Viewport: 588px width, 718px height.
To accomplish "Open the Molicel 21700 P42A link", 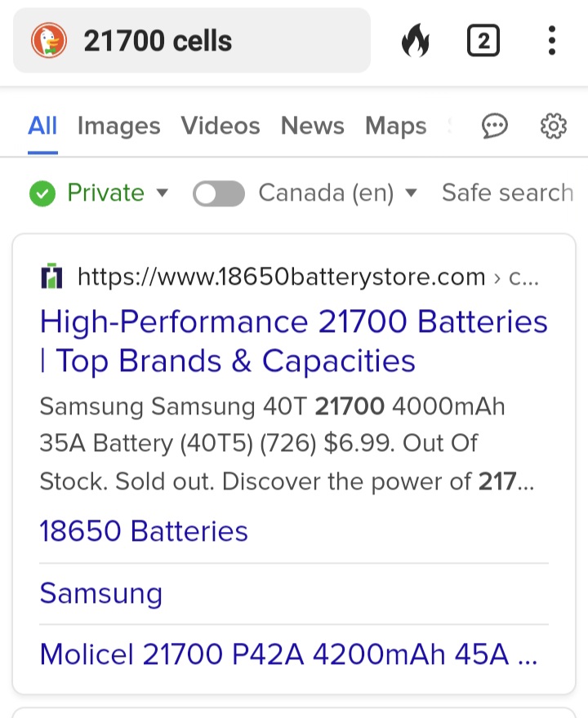I will pyautogui.click(x=290, y=654).
